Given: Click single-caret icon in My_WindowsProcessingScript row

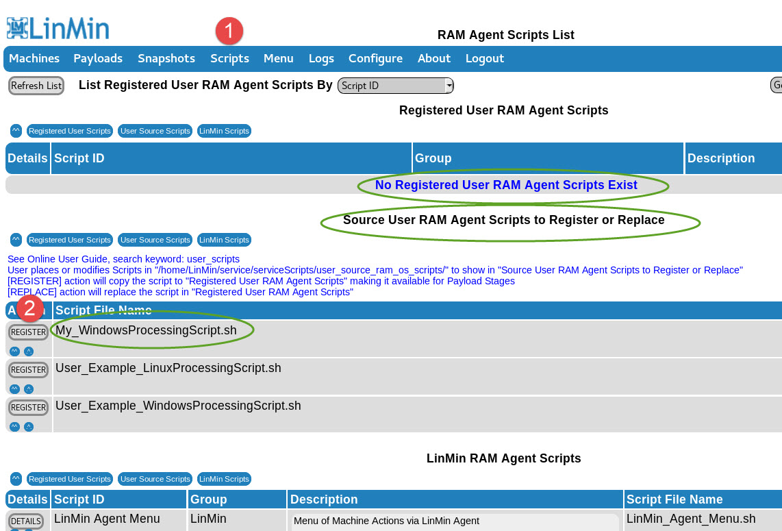Looking at the screenshot, I should click(x=29, y=351).
